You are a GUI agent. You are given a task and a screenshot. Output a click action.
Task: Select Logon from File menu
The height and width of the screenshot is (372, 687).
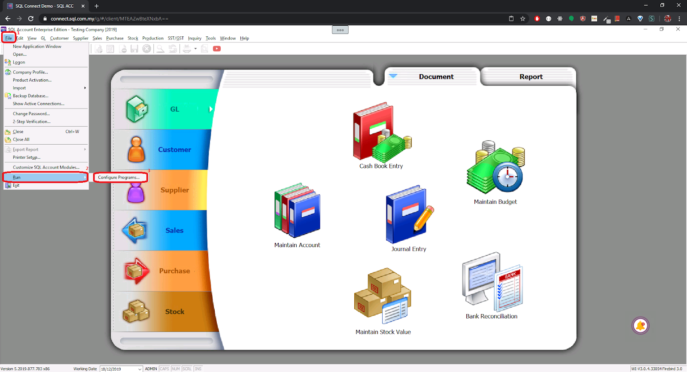point(46,62)
